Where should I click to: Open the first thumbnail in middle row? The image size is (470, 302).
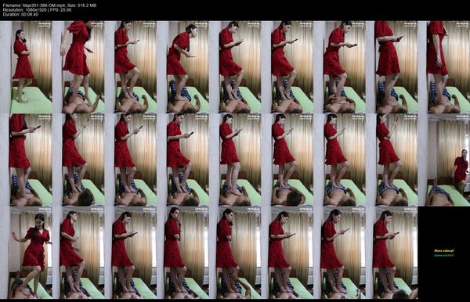(x=26, y=160)
